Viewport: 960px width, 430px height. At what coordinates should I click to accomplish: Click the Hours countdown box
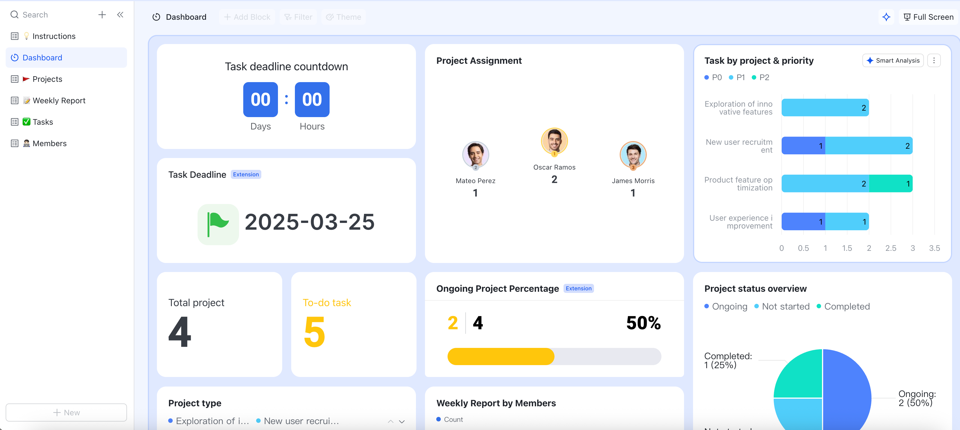[x=312, y=100]
